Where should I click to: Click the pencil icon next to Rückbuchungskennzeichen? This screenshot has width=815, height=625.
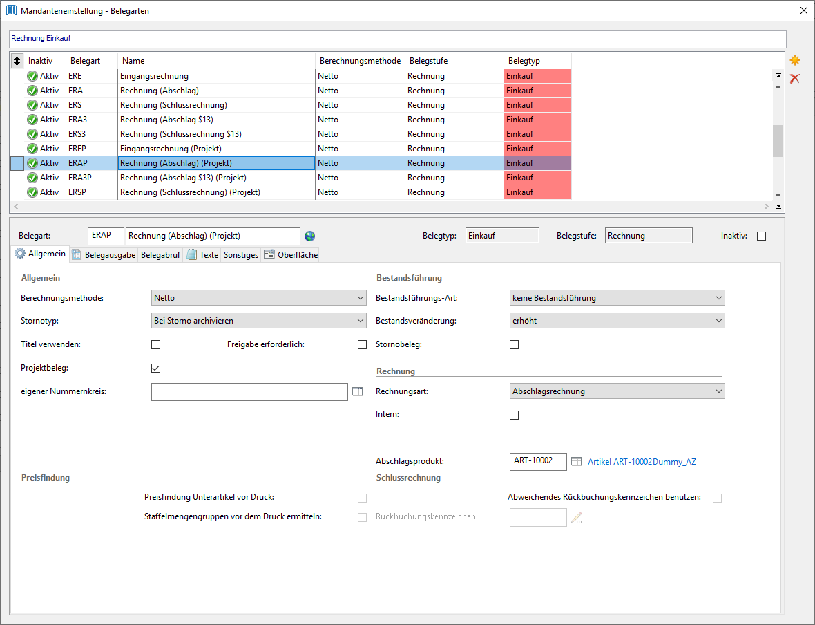pos(577,517)
